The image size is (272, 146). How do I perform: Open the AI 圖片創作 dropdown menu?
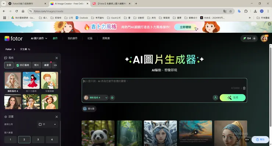[39, 38]
